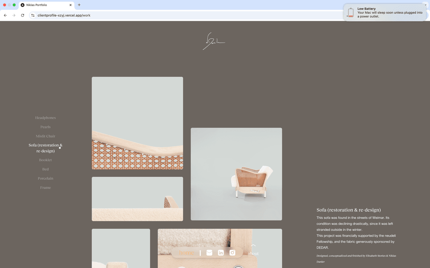Open the LinkedIn icon in bottom navigation
The image size is (430, 268).
click(x=221, y=253)
